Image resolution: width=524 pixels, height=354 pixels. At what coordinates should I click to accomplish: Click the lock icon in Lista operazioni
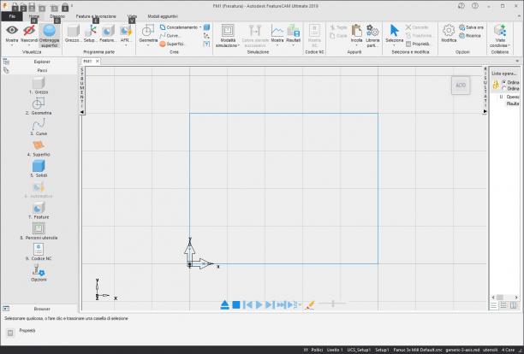(496, 85)
